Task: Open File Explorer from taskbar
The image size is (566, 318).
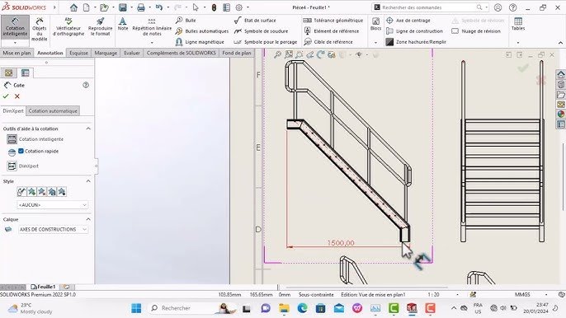Action: 284,308
